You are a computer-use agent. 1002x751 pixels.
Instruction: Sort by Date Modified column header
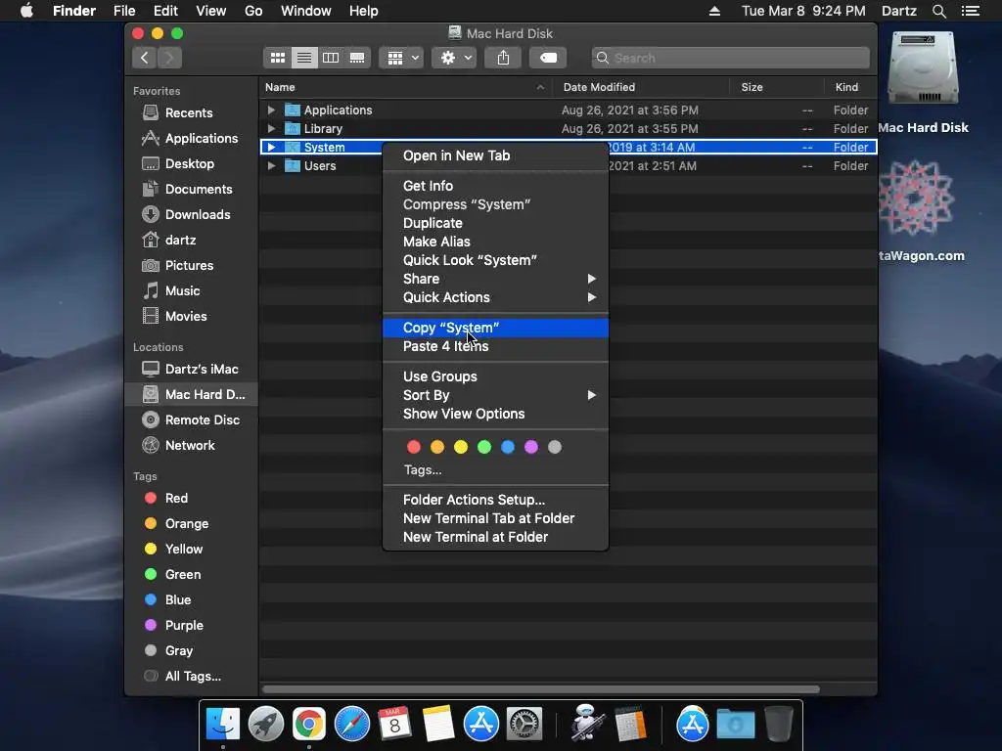pos(641,87)
